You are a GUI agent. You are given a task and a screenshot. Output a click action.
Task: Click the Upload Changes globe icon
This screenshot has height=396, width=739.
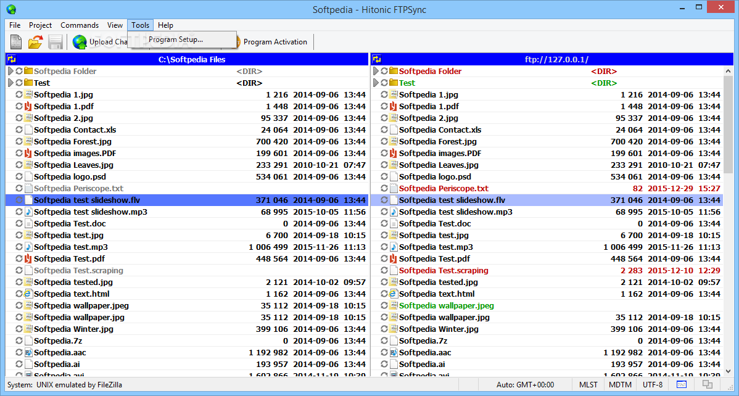click(x=80, y=42)
